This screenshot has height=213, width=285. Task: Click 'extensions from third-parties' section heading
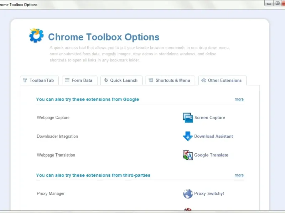(93, 175)
